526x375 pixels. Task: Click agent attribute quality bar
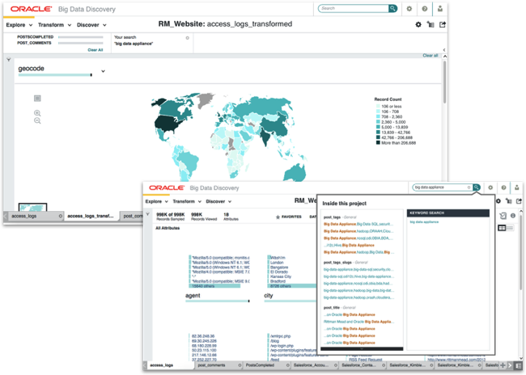(218, 301)
